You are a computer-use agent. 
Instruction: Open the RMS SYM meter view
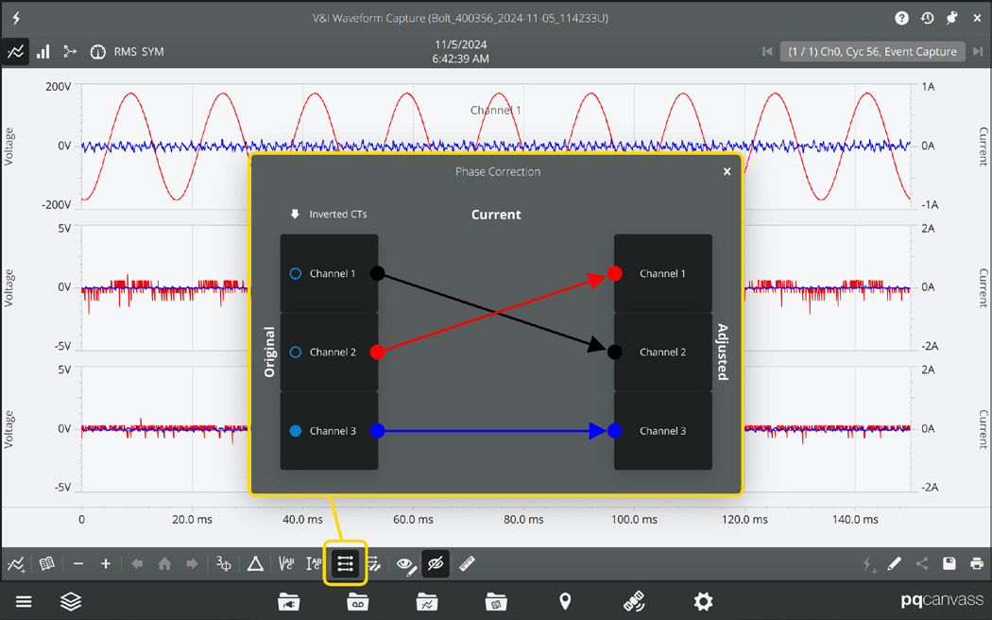98,52
